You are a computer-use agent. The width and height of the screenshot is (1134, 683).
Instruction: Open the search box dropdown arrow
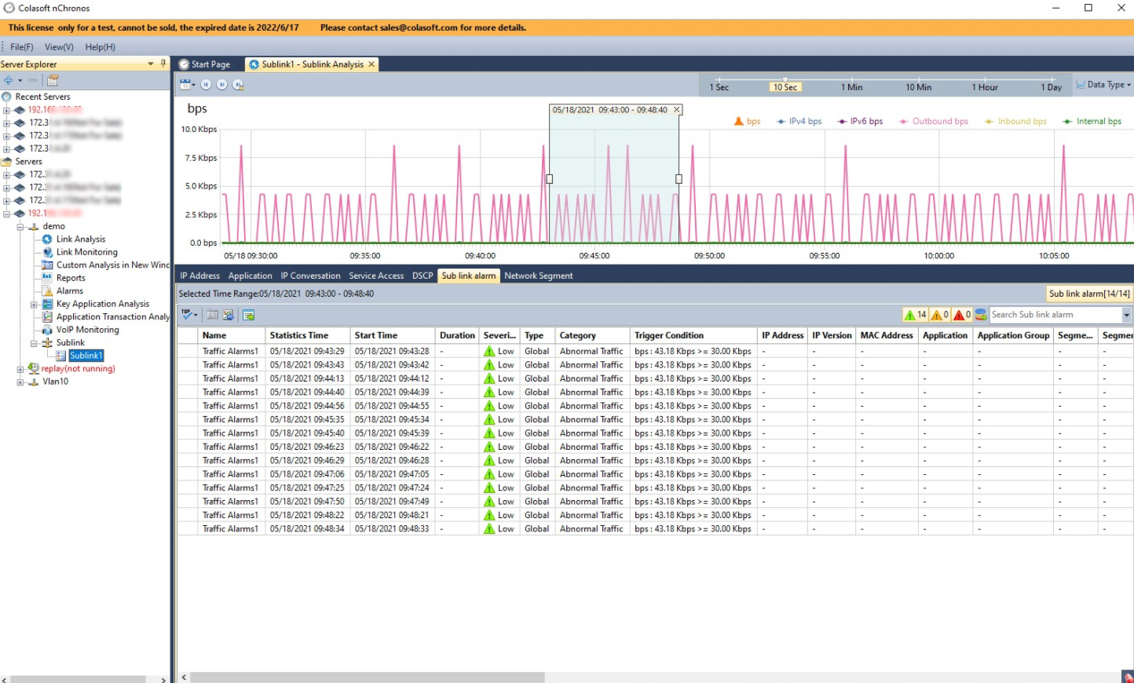point(1127,315)
